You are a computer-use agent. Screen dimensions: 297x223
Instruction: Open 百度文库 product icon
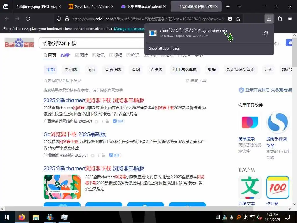point(250,187)
